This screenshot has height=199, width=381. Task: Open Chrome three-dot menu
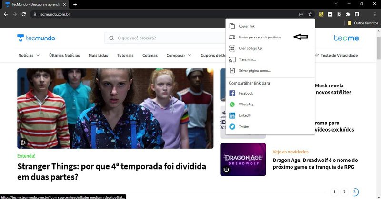coord(375,14)
